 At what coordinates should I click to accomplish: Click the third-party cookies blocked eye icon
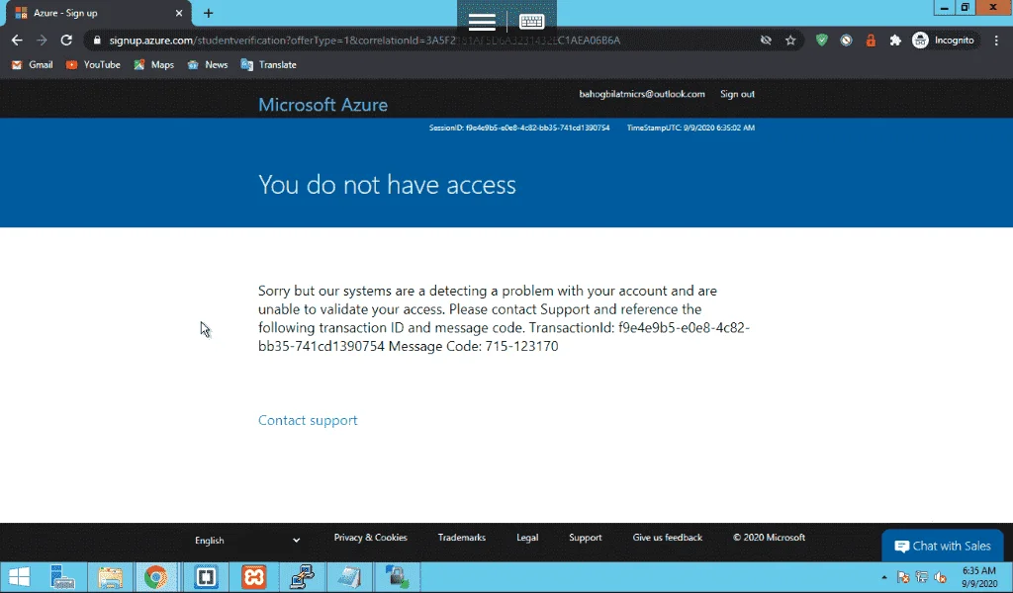click(x=766, y=40)
